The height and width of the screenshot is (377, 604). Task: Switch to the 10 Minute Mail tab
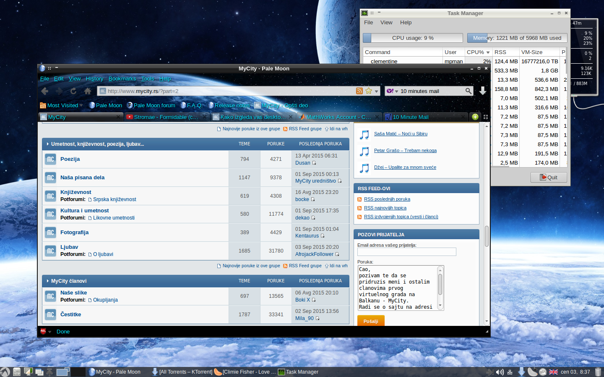[425, 117]
